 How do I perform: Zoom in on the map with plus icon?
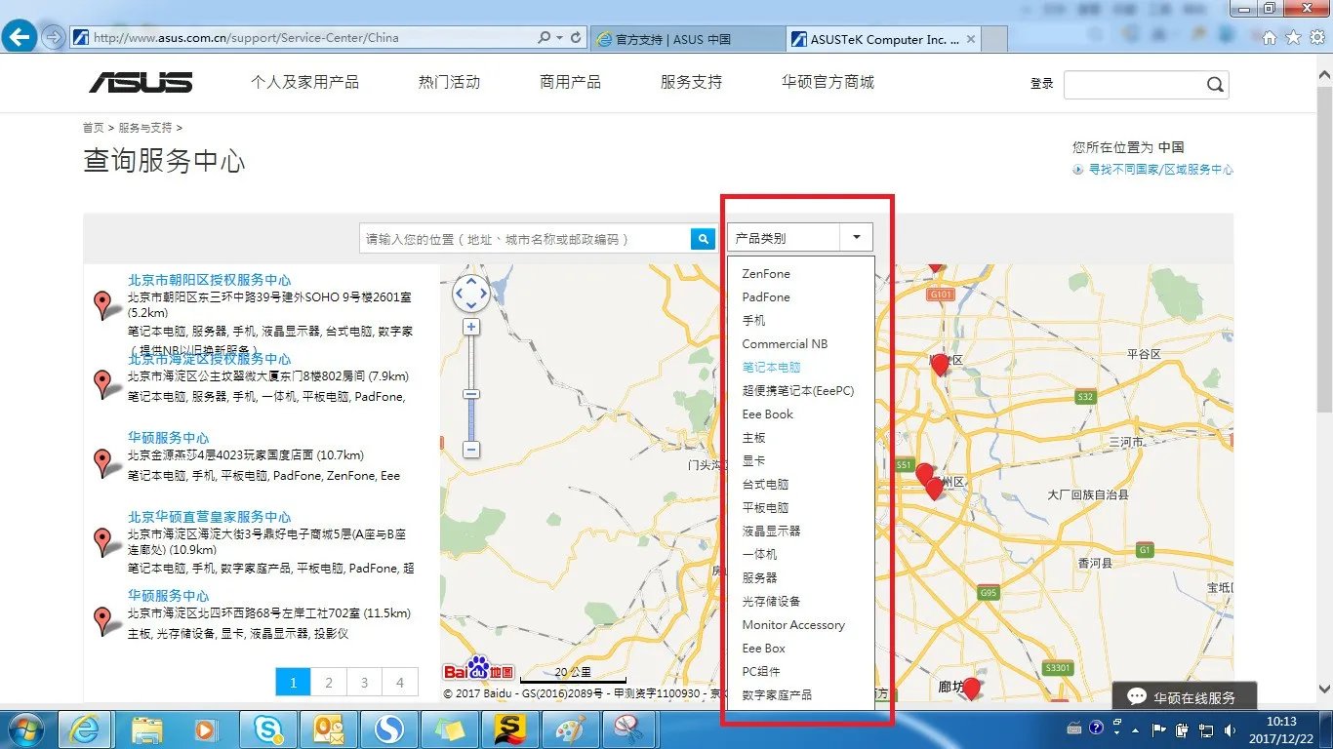471,326
